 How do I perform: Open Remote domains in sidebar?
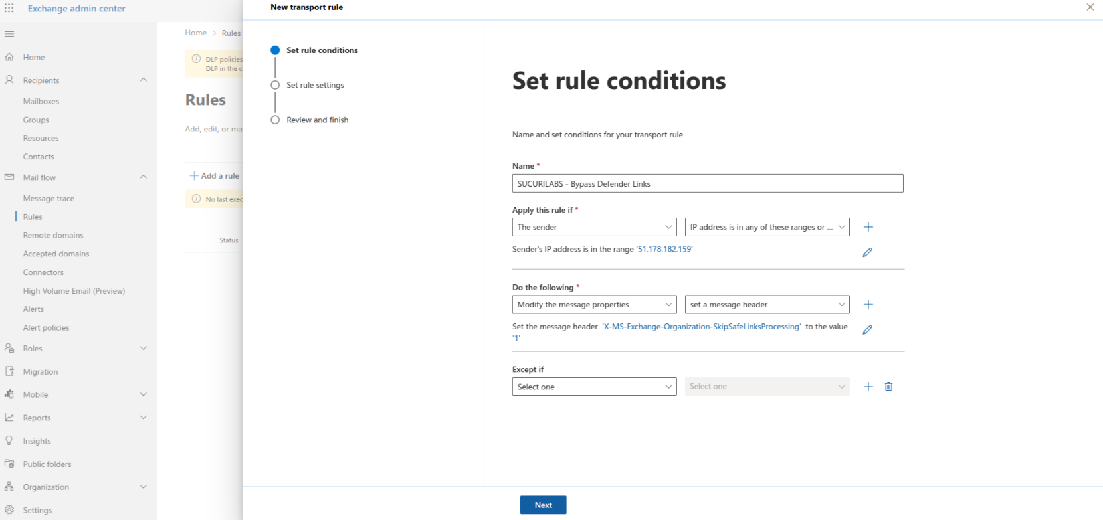tap(53, 235)
